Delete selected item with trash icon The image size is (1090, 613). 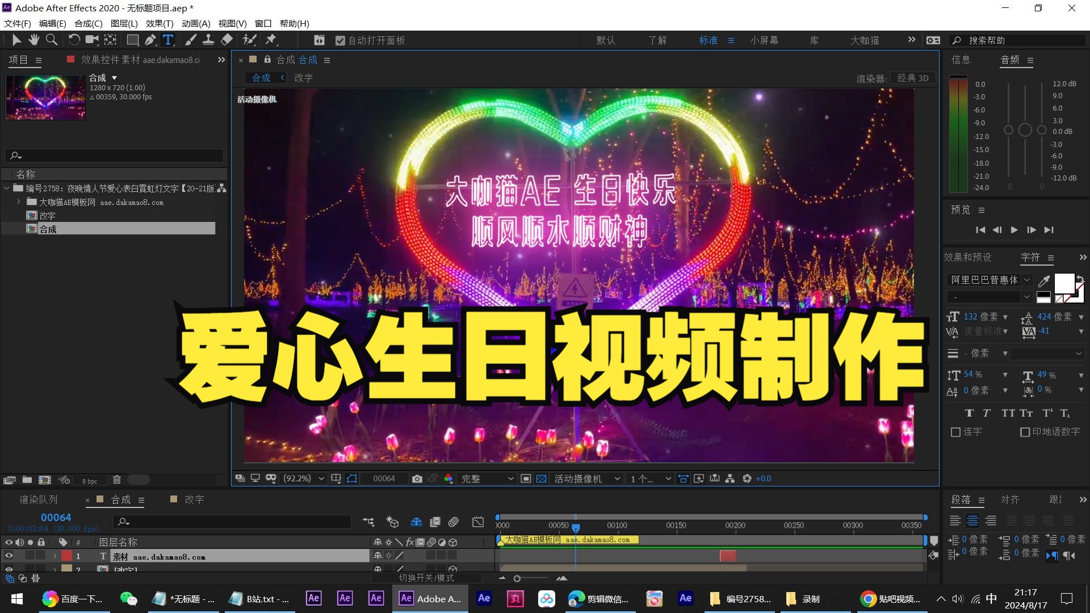(117, 480)
